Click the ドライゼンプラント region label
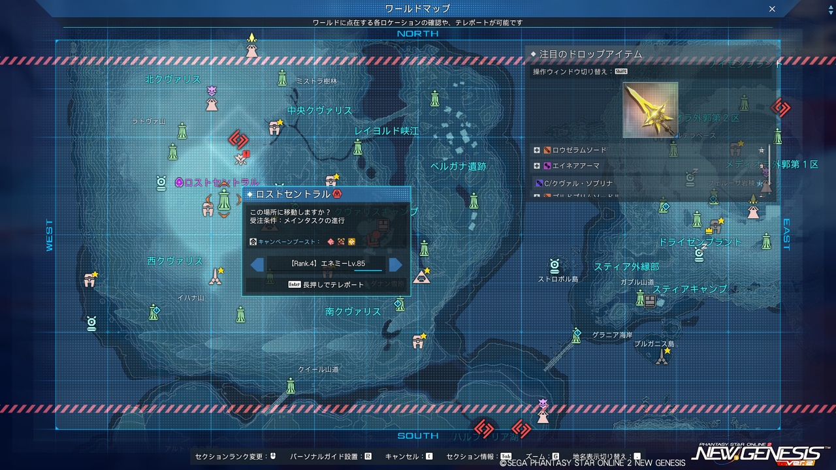Viewport: 836px width, 470px height. [701, 242]
